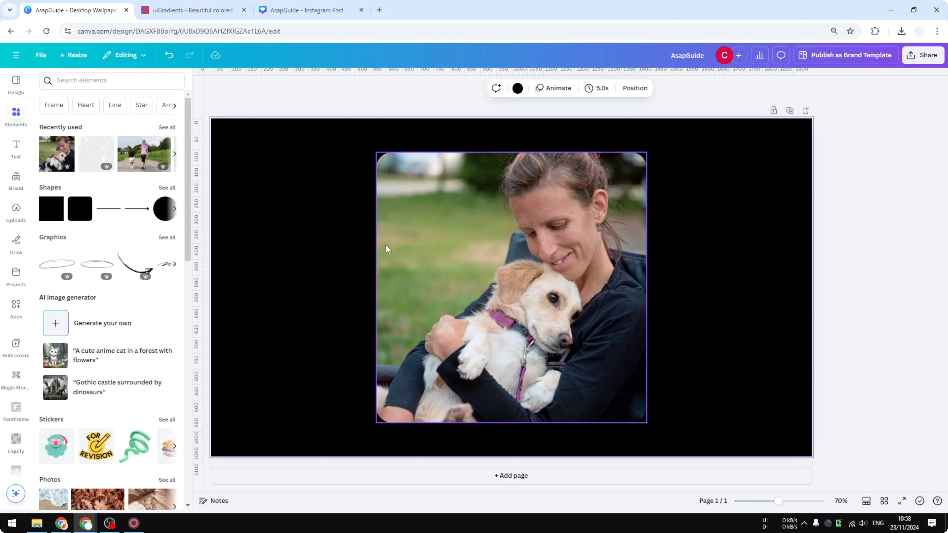Undo the last action
This screenshot has width=948, height=533.
[169, 55]
